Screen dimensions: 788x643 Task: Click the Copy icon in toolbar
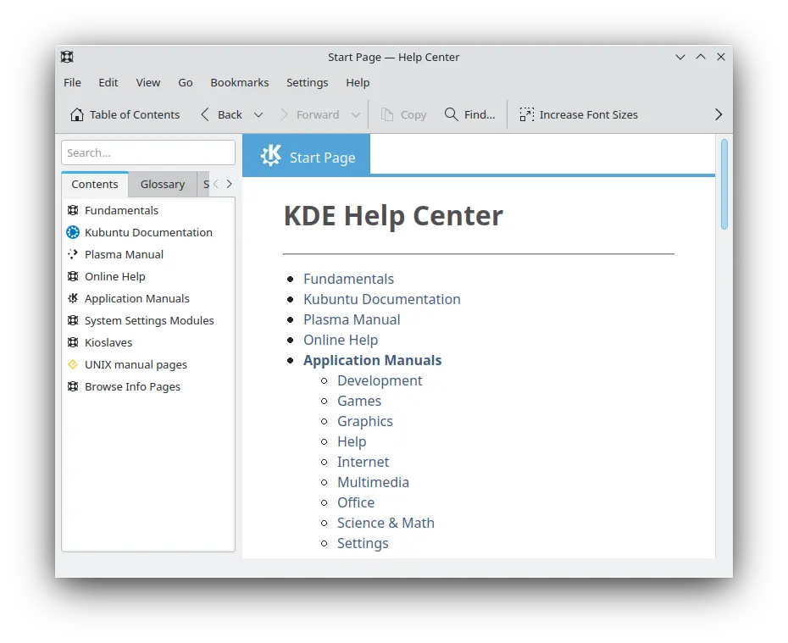coord(387,114)
